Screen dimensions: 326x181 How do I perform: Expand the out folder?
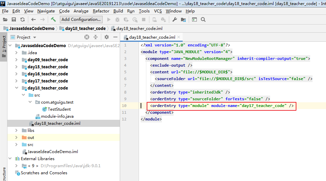coord(16,137)
